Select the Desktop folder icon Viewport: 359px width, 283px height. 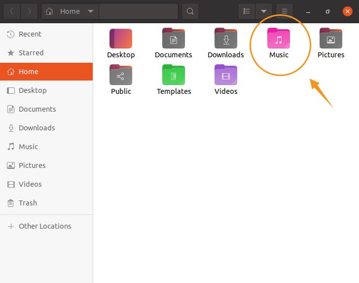121,39
